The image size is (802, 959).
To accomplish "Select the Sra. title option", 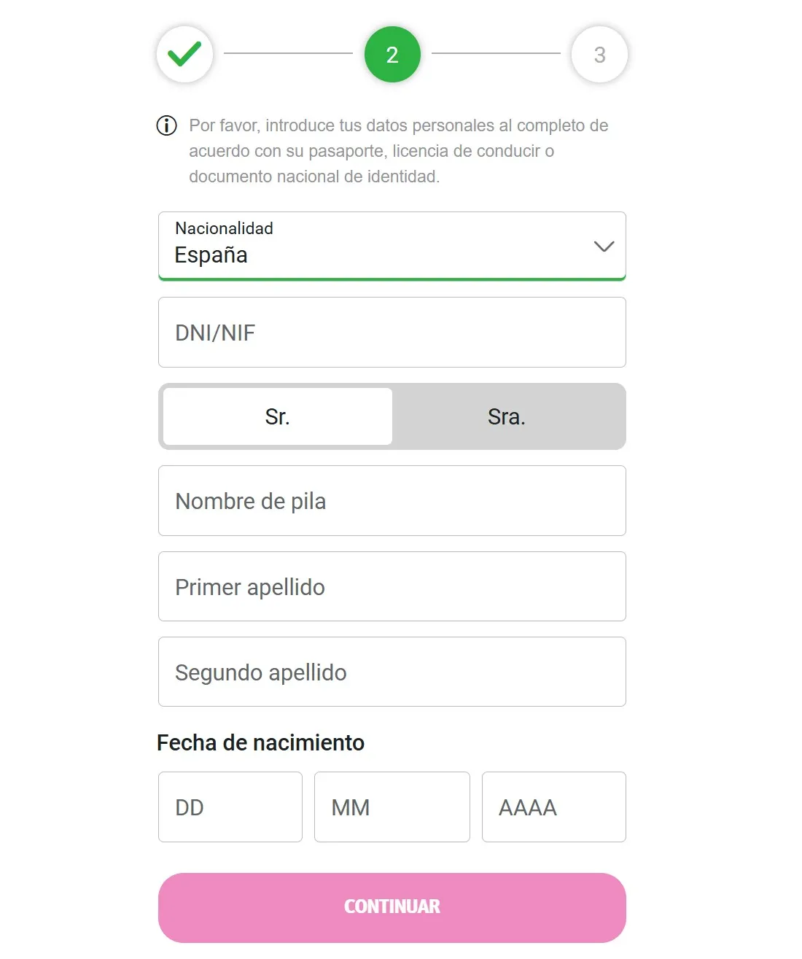I will 507,416.
